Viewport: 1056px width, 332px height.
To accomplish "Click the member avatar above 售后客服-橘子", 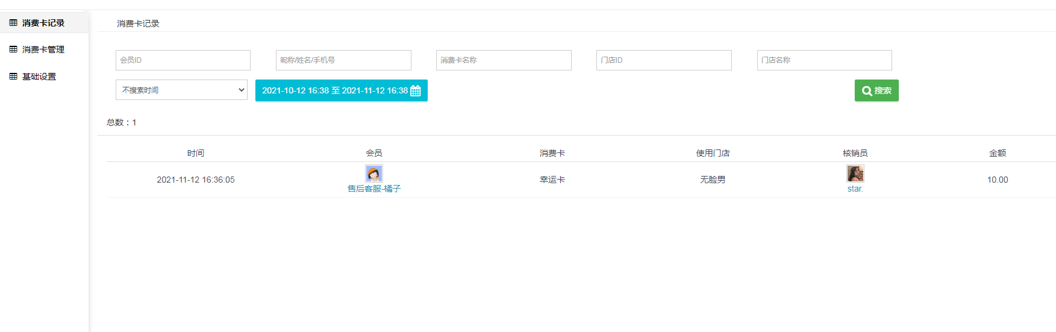I will click(x=374, y=174).
